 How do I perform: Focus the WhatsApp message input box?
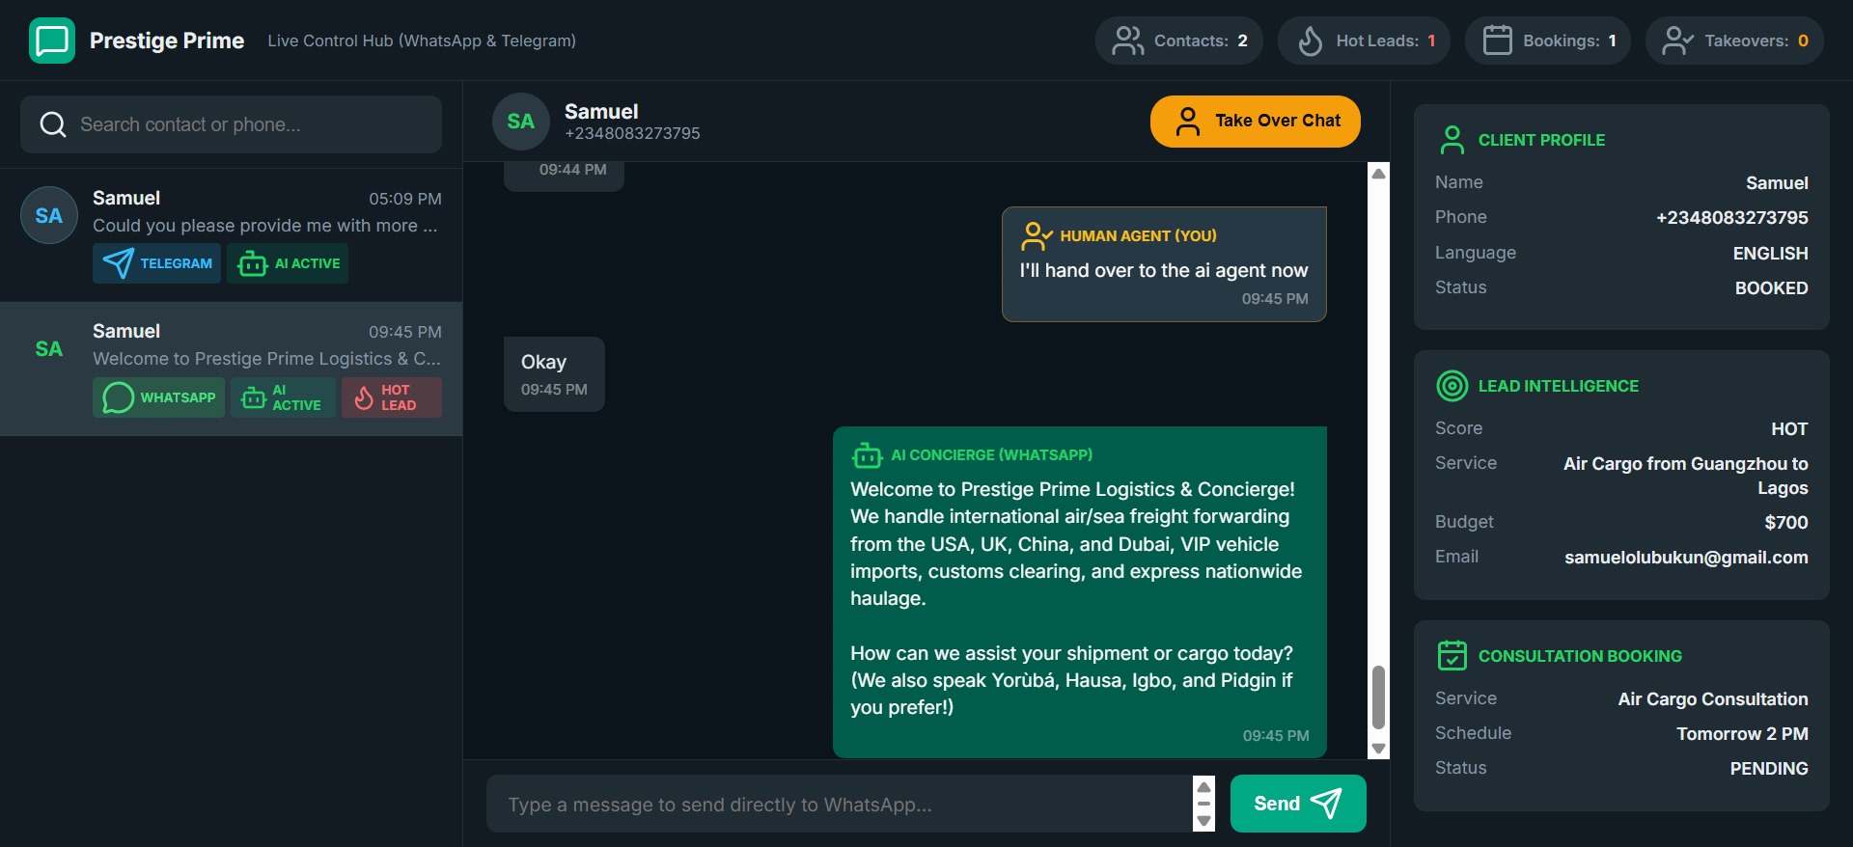pos(840,804)
